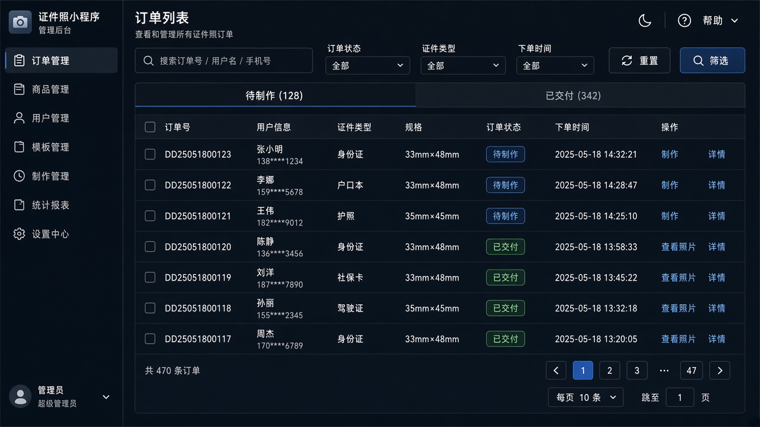Image resolution: width=760 pixels, height=427 pixels.
Task: Click the 用户管理 person icon
Action: [x=20, y=118]
